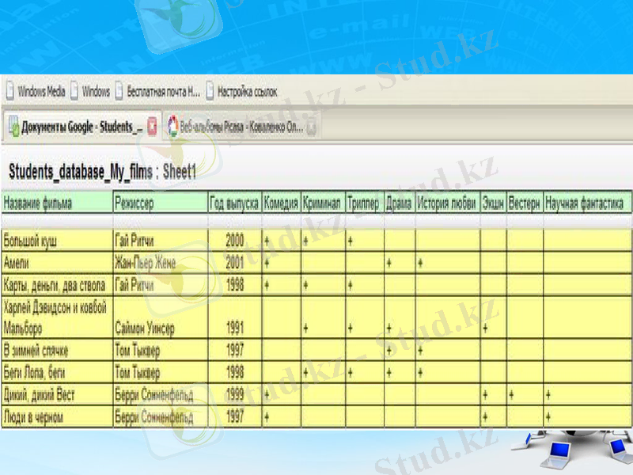This screenshot has width=633, height=475.
Task: Click the Windows Media bookmark icon
Action: (9, 92)
